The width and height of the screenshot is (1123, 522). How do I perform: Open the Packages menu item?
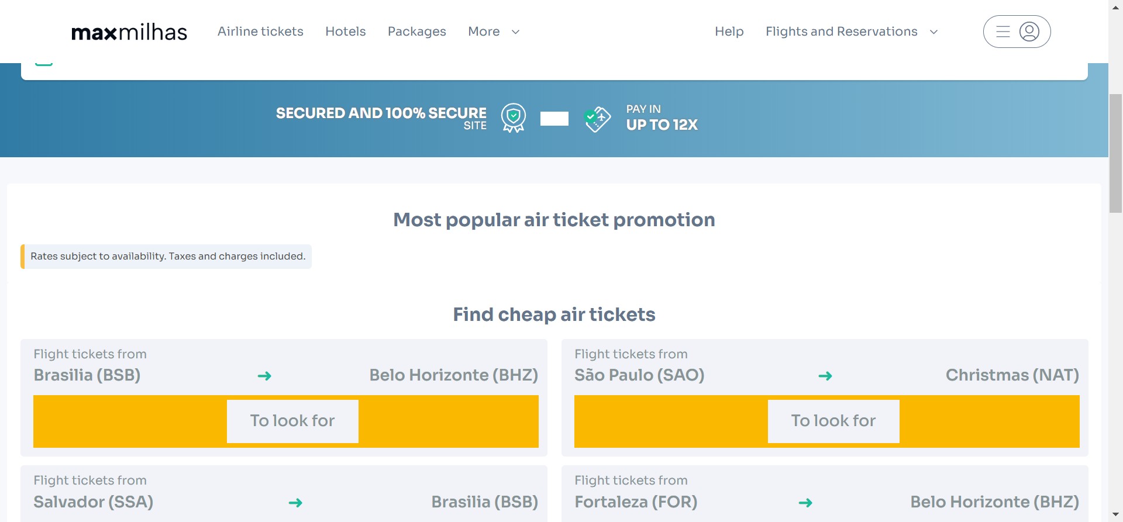pyautogui.click(x=416, y=32)
